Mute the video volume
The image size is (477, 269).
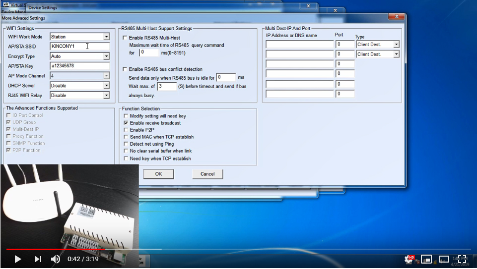pos(56,259)
